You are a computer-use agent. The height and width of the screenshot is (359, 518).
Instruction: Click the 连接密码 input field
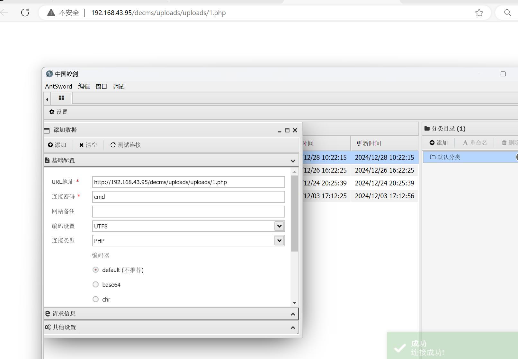click(x=188, y=197)
